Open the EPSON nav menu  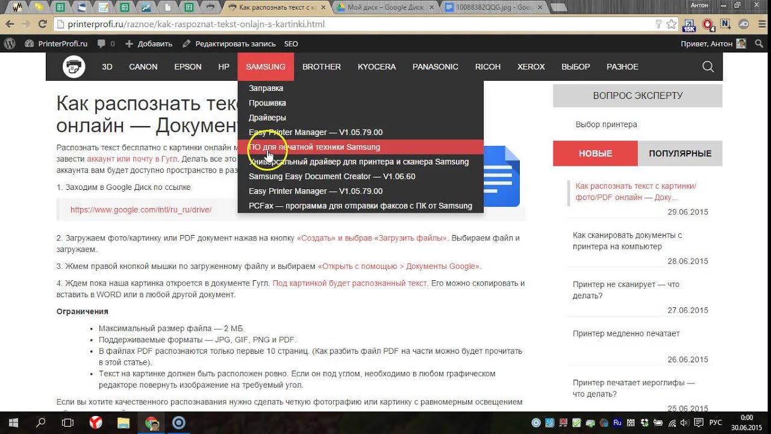(188, 67)
